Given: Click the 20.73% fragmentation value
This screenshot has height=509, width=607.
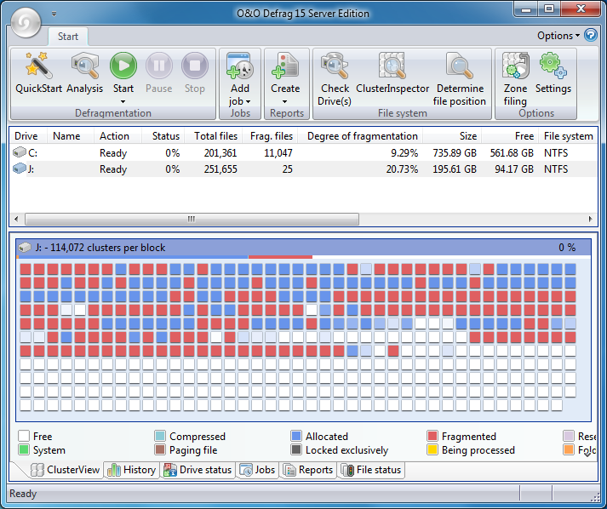Looking at the screenshot, I should (x=402, y=169).
